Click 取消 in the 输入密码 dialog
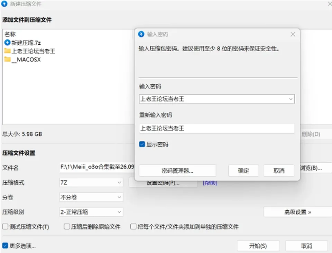 point(279,171)
